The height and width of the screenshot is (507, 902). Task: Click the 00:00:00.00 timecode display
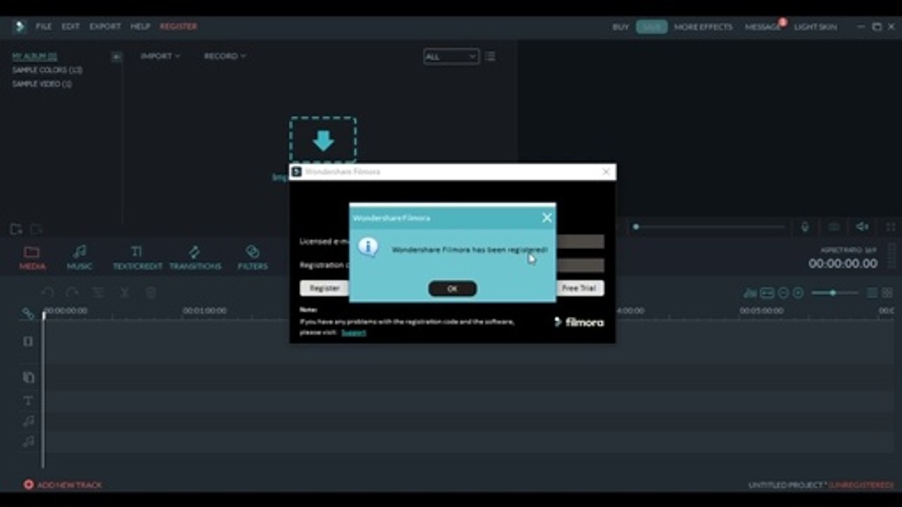click(x=843, y=264)
